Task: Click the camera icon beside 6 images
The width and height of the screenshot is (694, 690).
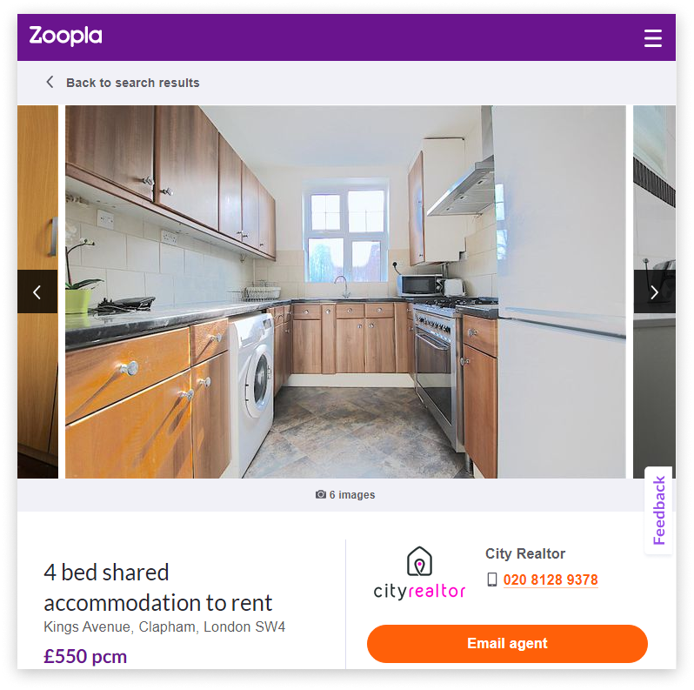Action: (x=321, y=494)
